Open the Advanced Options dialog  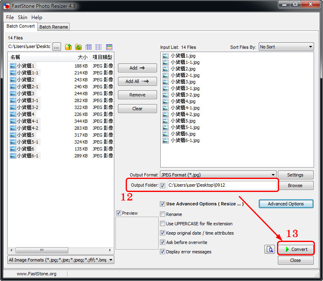pyautogui.click(x=286, y=204)
